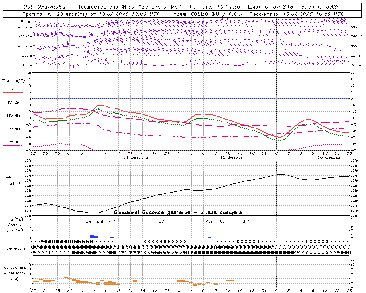The width and height of the screenshot is (366, 293).
Task: Click the 'Td 2м' dew point legend entry
Action: point(13,102)
